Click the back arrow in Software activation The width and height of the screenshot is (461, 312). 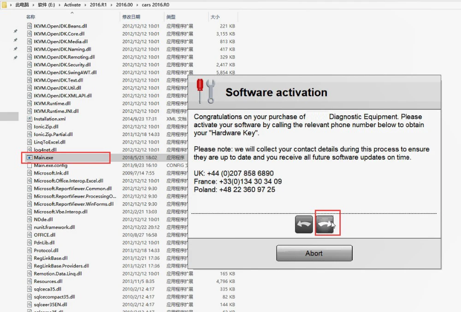click(304, 224)
